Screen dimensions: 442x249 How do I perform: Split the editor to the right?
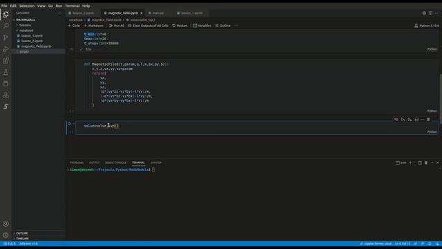coord(430,13)
